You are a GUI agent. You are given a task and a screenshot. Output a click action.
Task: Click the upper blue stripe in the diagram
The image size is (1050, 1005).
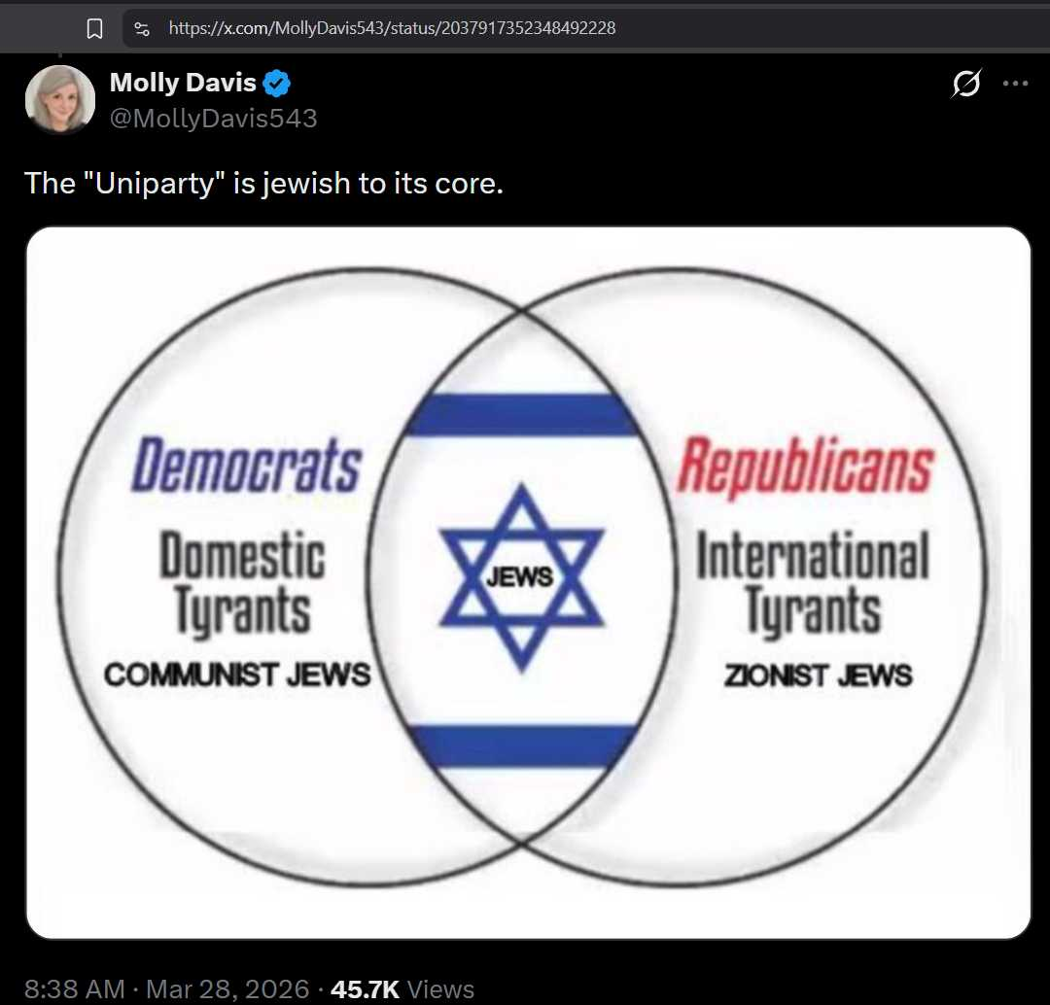point(522,415)
